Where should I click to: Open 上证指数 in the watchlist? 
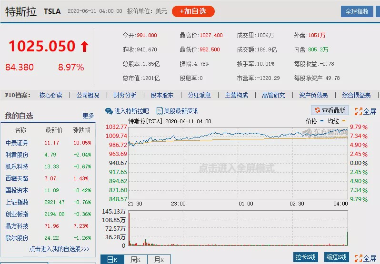pos(17,202)
